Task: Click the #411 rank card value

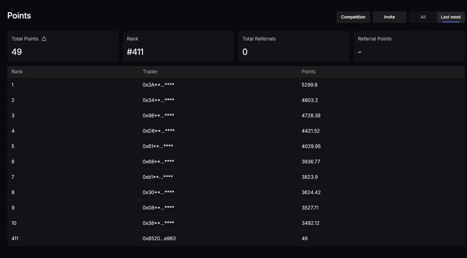Action: coord(135,52)
